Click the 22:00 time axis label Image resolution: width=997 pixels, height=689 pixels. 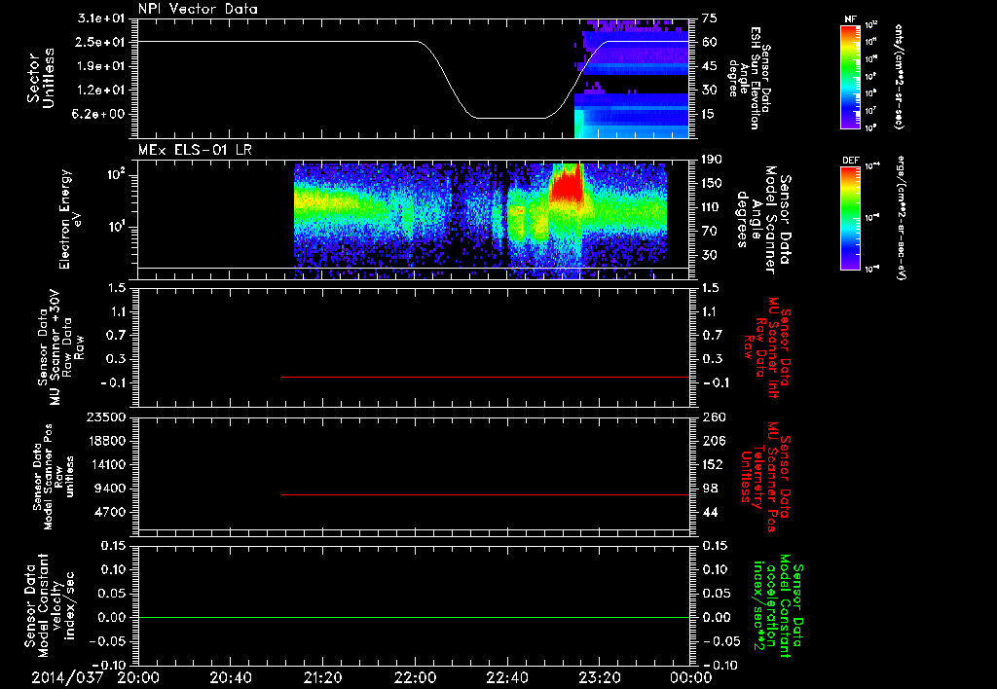coord(415,677)
